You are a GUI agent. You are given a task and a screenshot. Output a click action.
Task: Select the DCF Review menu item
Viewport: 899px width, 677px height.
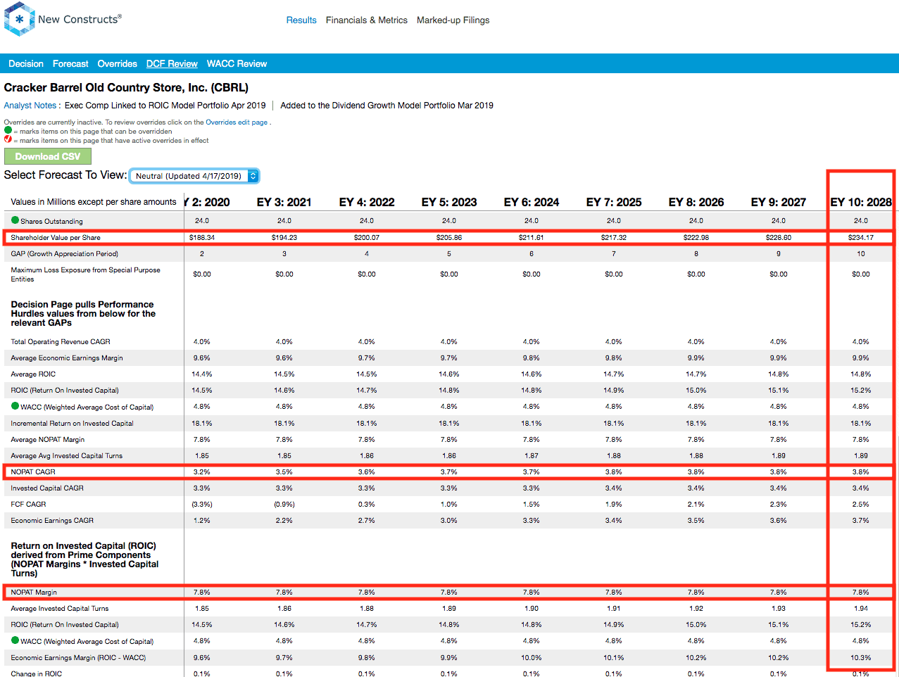(172, 63)
